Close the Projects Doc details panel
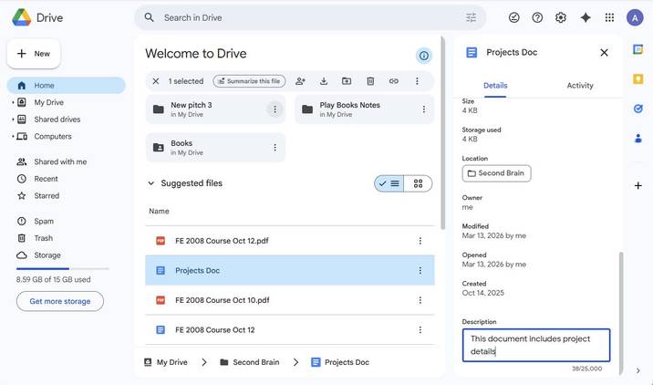The height and width of the screenshot is (385, 653). (604, 53)
